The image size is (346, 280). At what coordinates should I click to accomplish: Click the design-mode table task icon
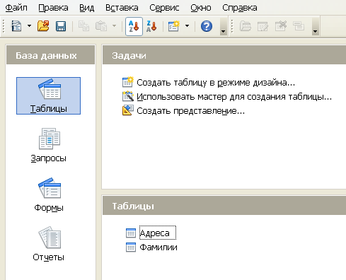point(128,82)
